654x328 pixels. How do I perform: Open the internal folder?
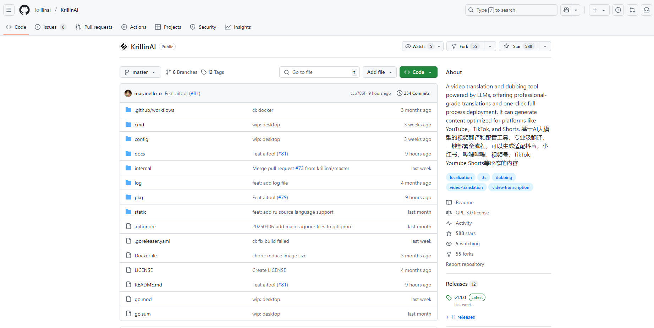(x=143, y=168)
